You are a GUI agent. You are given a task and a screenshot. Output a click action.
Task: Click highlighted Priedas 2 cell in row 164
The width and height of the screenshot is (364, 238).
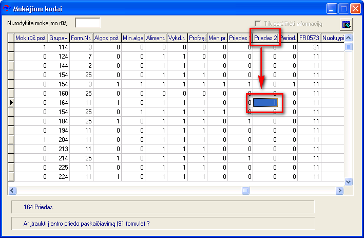tap(265, 103)
